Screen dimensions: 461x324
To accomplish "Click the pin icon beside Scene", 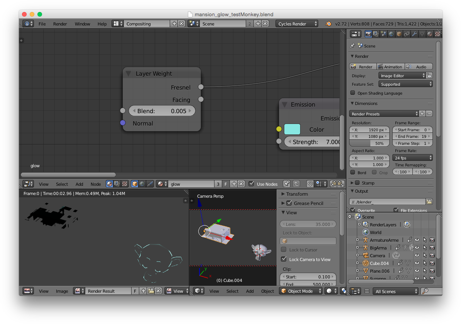I will pos(352,46).
